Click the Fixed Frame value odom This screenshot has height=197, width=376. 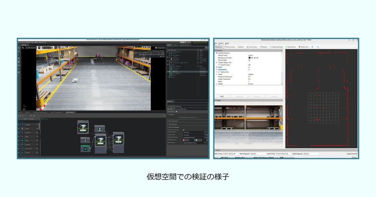click(251, 56)
